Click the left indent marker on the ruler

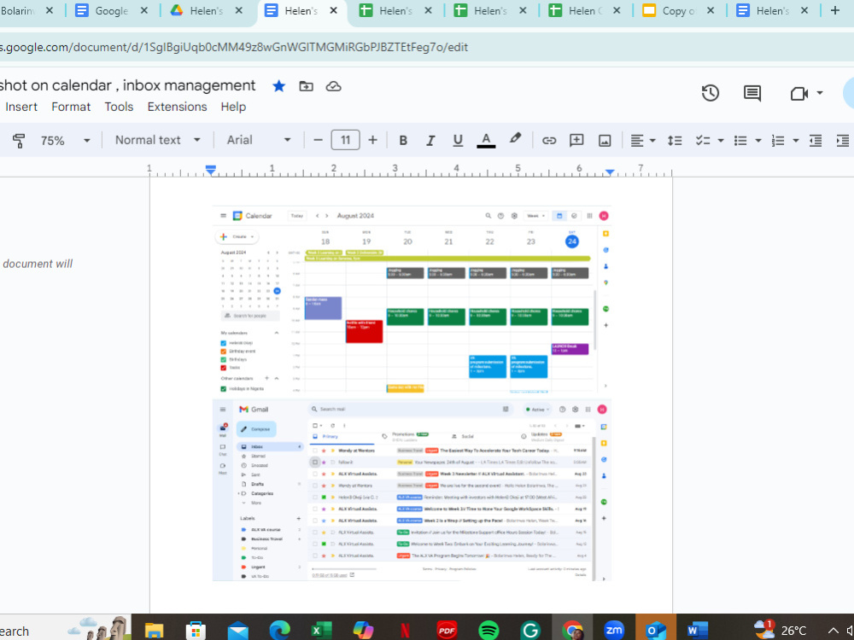point(211,171)
